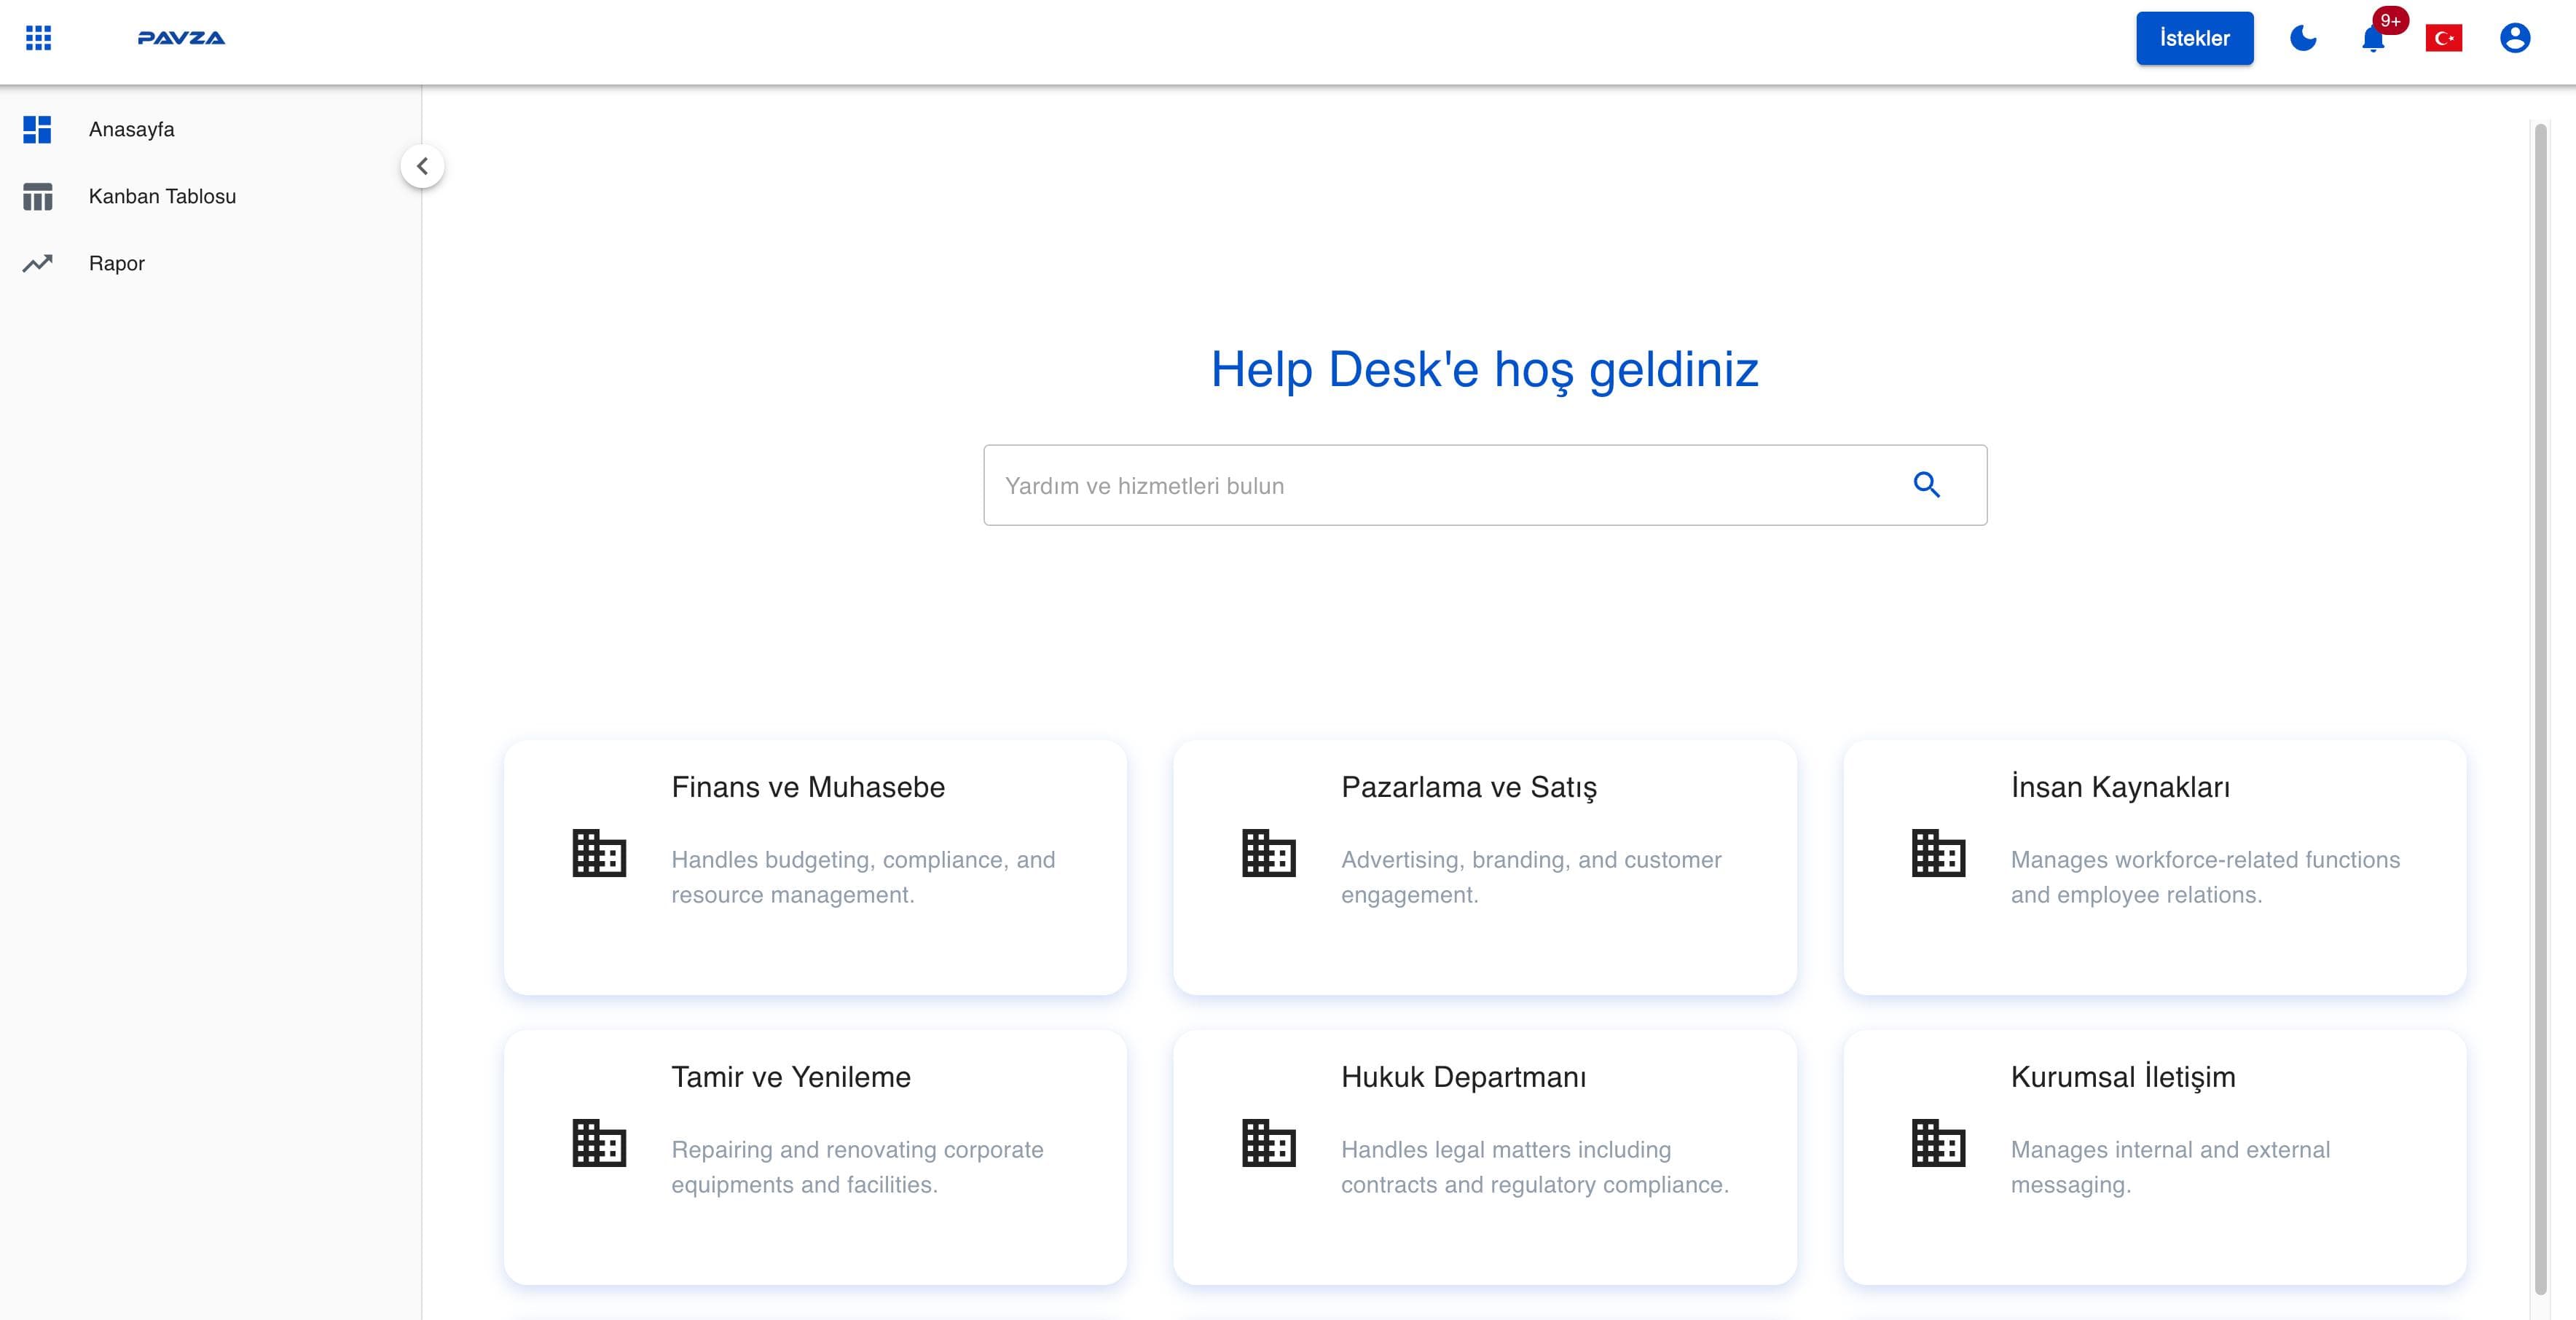Switch language using the Turkish flag
The image size is (2576, 1320).
(2444, 38)
